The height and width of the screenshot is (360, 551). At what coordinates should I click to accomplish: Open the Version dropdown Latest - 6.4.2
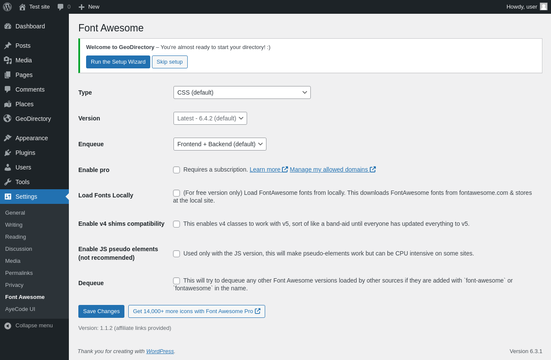210,118
